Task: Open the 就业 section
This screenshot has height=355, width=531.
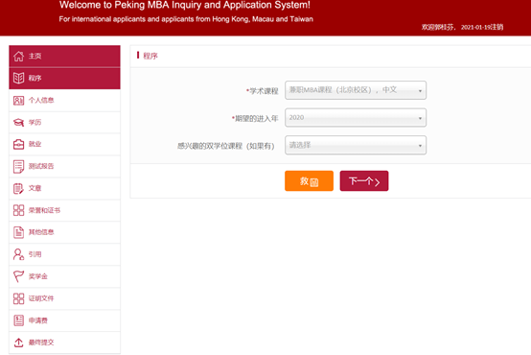Action: [64, 145]
